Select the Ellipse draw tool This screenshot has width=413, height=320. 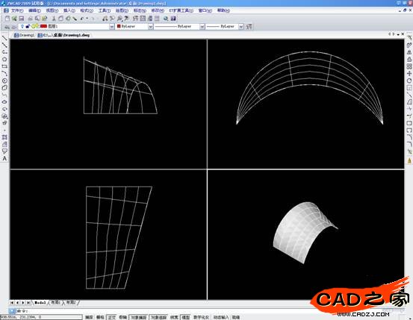tap(4, 102)
